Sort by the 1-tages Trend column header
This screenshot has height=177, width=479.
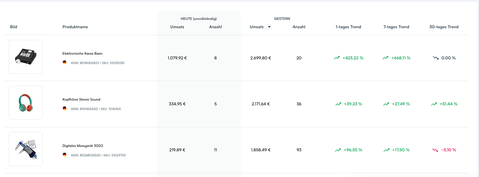(348, 27)
